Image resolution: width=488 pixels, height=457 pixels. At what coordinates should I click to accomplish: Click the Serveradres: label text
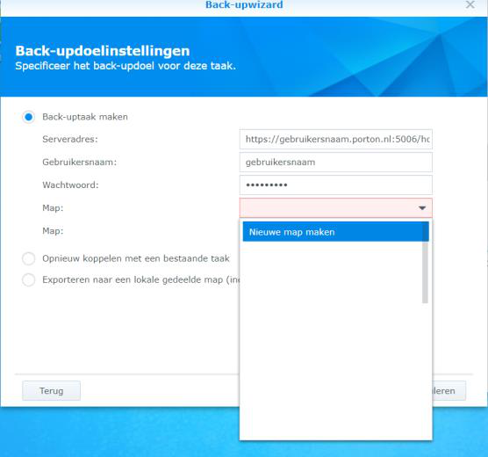[x=70, y=139]
